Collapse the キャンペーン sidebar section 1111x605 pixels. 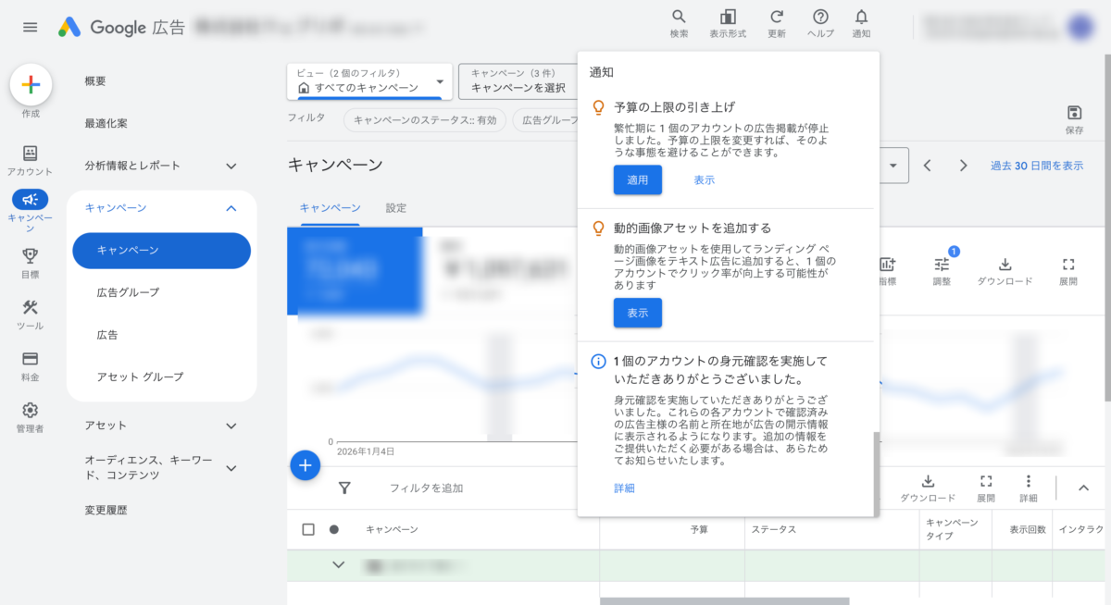231,208
